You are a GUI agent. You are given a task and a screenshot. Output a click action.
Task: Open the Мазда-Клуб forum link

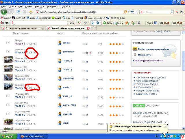pos(144,55)
